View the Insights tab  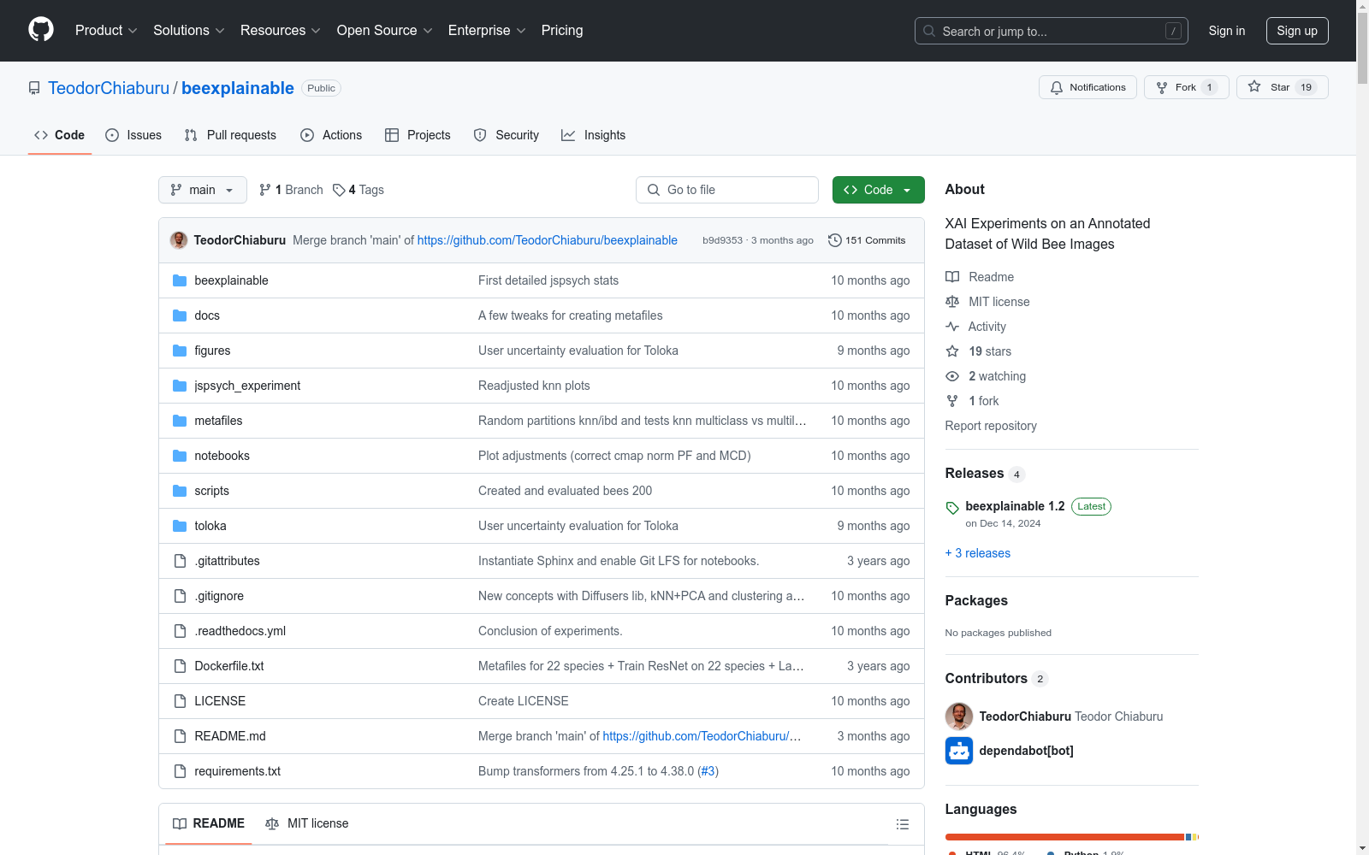click(594, 135)
